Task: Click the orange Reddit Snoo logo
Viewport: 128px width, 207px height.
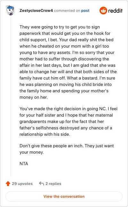Action: click(103, 11)
